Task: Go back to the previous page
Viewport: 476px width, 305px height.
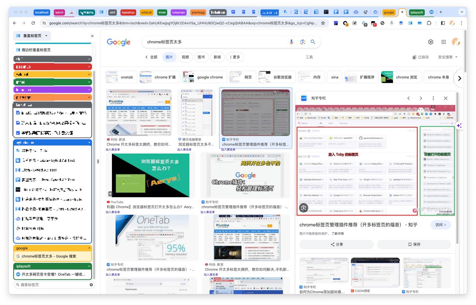Action: (x=15, y=23)
